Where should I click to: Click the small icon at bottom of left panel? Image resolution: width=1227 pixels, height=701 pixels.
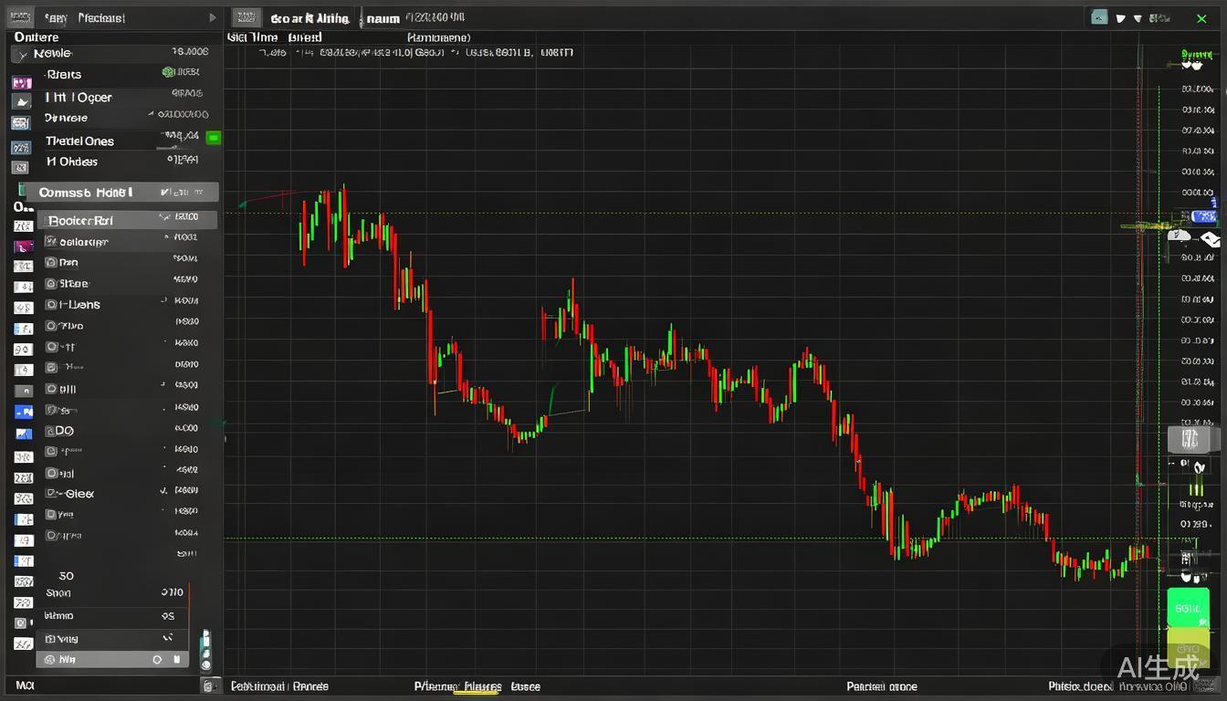(x=210, y=685)
